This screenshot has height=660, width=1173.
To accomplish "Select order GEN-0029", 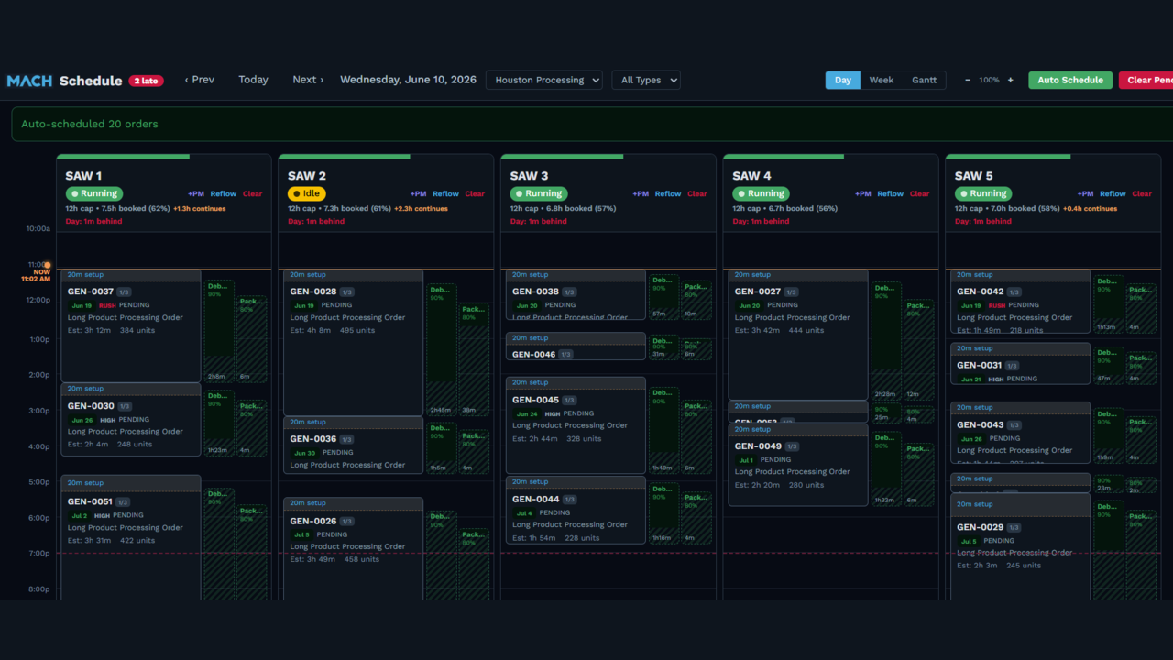I will point(1020,548).
